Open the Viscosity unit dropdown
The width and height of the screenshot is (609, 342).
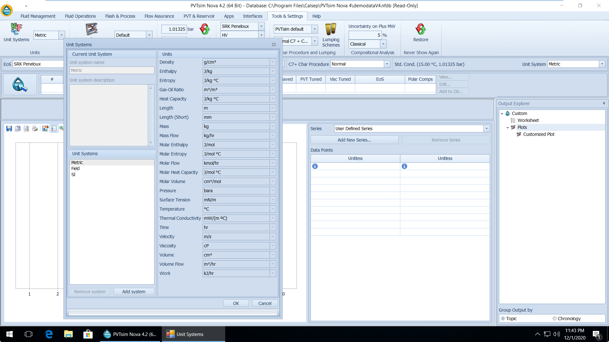click(x=273, y=246)
